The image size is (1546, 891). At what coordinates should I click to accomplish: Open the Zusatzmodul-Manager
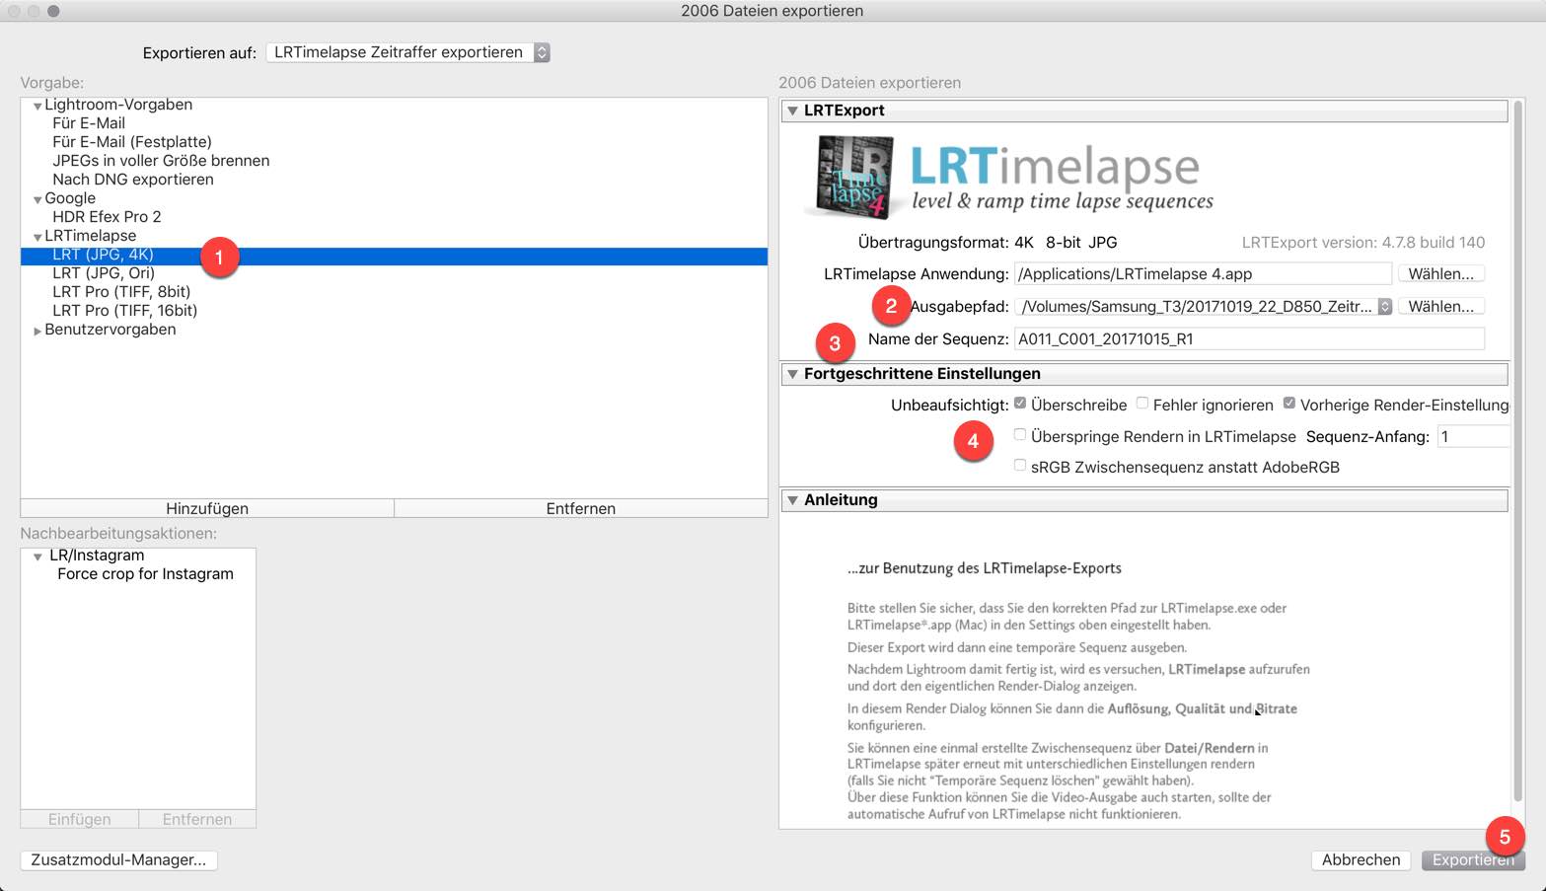[118, 859]
